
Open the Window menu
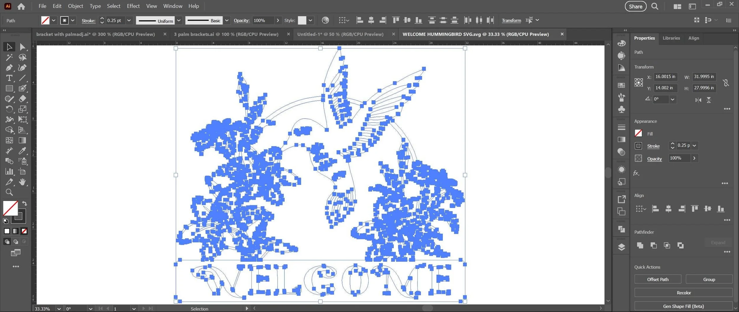[x=173, y=6]
